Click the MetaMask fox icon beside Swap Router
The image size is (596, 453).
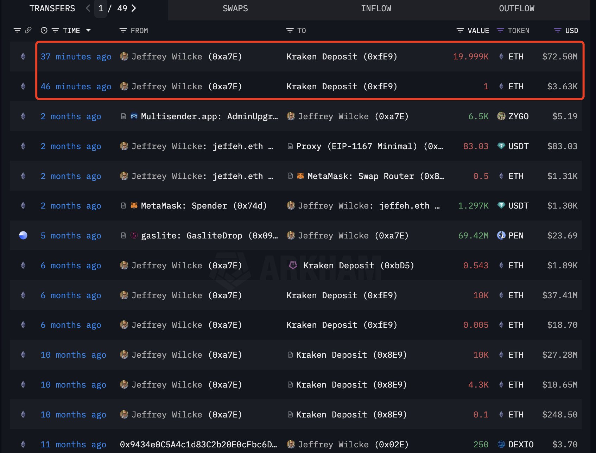tap(300, 176)
